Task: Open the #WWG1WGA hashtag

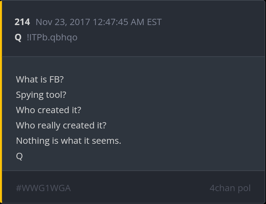Action: (43, 188)
